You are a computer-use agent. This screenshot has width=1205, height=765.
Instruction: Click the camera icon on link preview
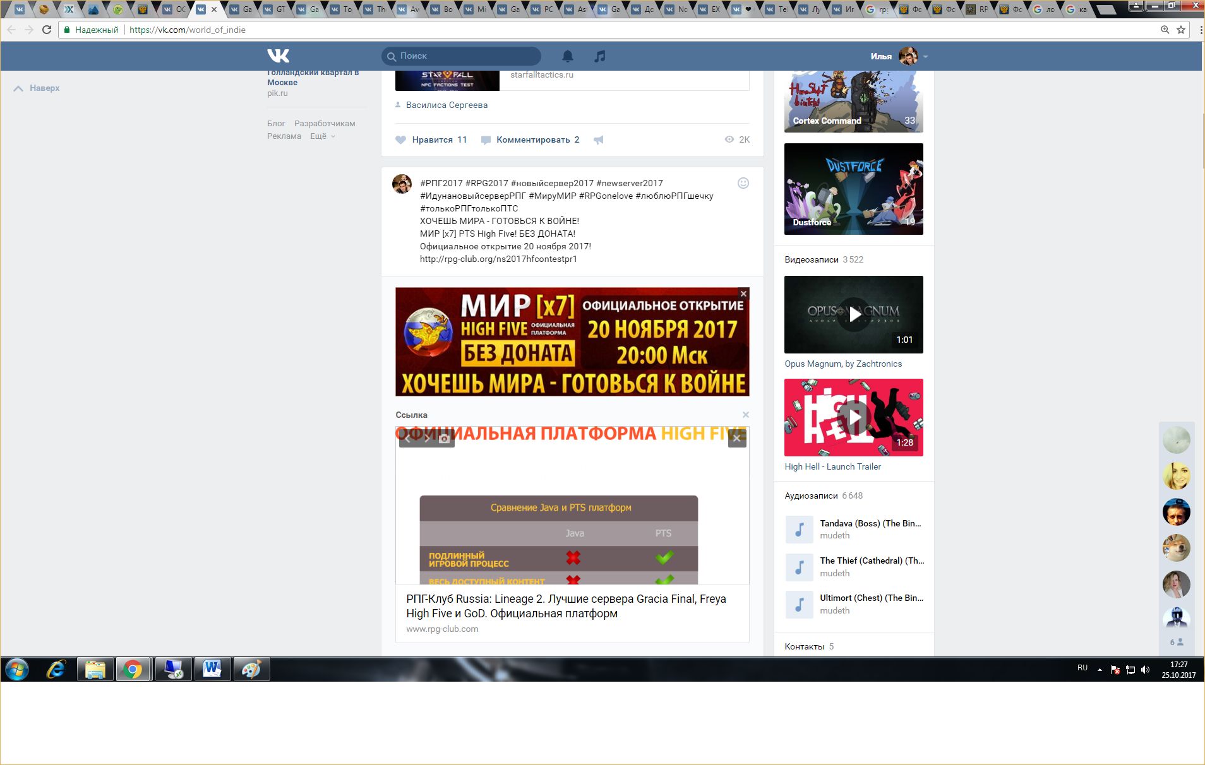(x=445, y=439)
